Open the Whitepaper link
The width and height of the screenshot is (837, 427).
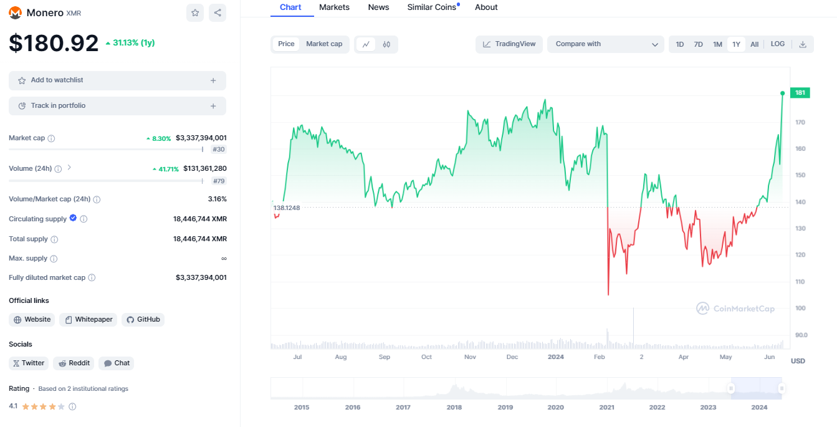pos(88,320)
